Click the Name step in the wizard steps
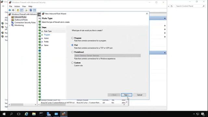208x117 pixels. (46, 45)
